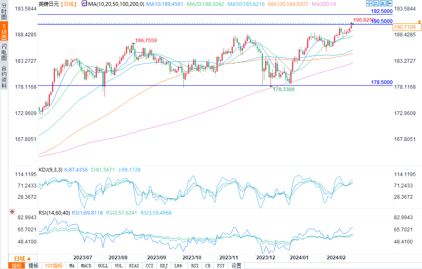Switch to the 闪电图 side tab
Screen dimensions: 422x269
4,51
